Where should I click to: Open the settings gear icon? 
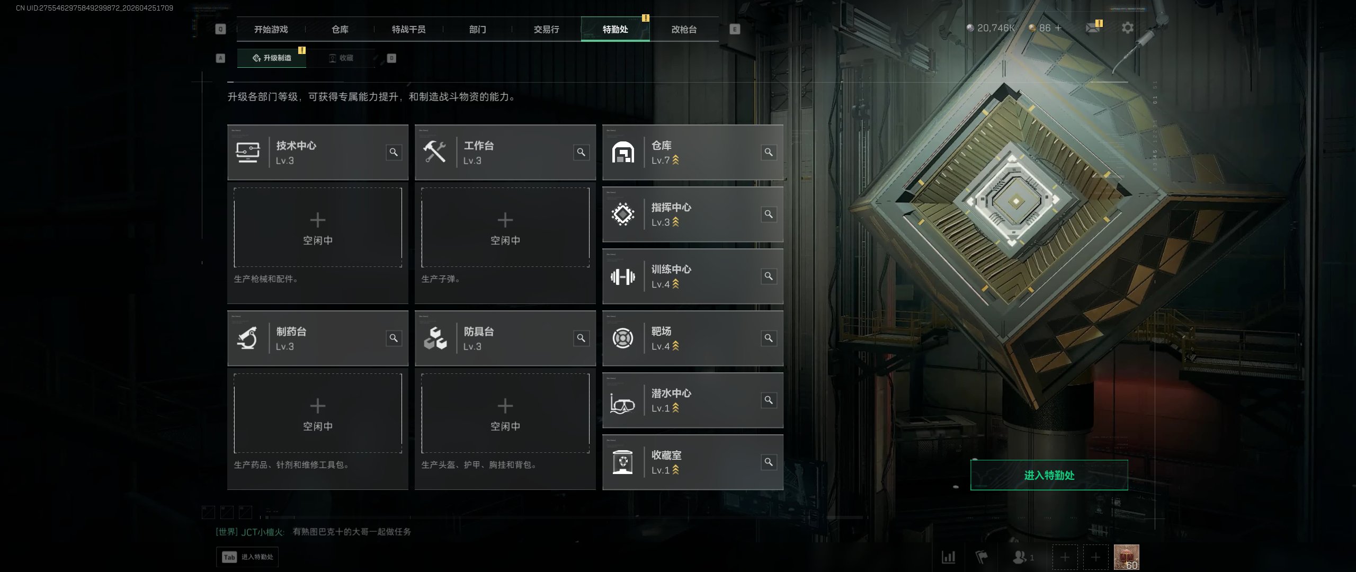(x=1128, y=28)
